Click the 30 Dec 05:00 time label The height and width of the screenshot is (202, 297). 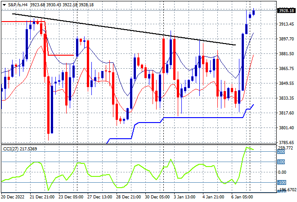pos(157,197)
